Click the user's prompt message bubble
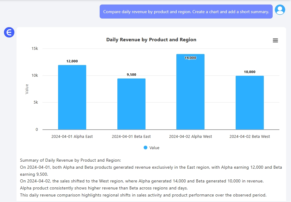This screenshot has height=202, width=291. tap(186, 12)
